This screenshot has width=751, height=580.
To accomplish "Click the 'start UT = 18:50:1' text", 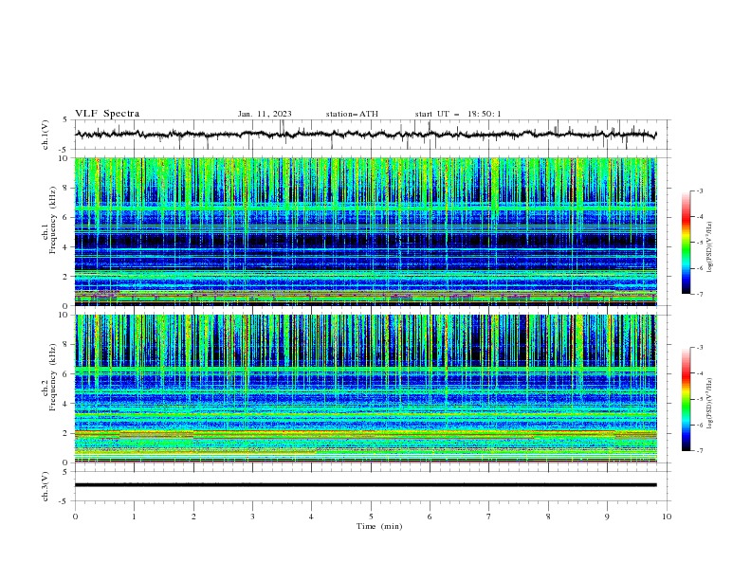I will 458,114.
